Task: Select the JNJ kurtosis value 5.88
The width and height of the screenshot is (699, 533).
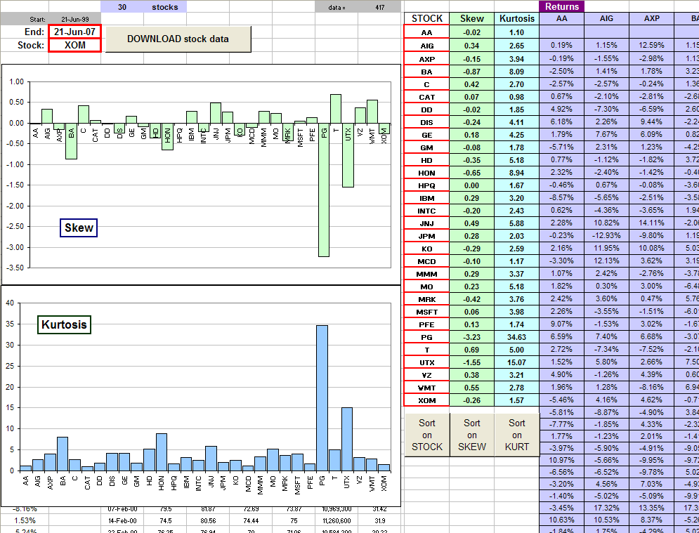Action: (x=516, y=223)
